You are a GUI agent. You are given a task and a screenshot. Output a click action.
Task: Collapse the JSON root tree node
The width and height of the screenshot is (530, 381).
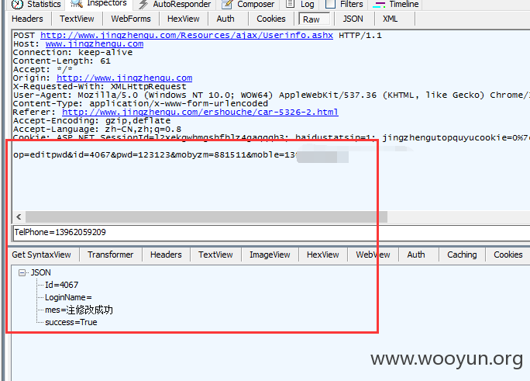[22, 272]
